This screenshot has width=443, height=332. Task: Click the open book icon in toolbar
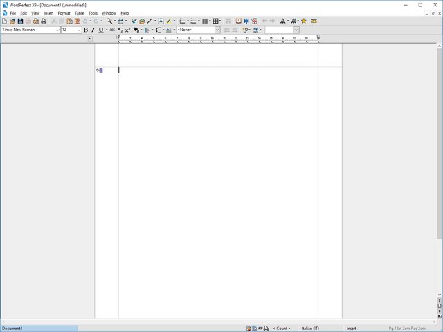(x=238, y=21)
